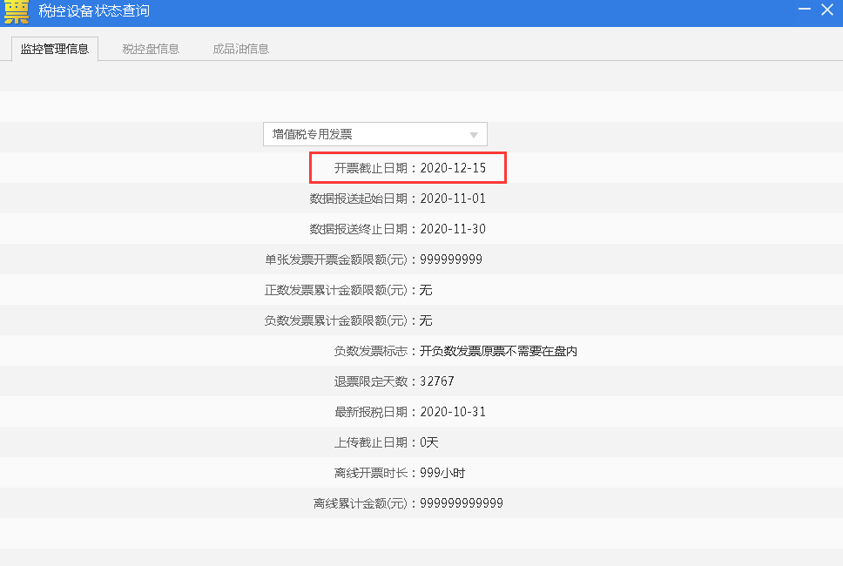Click the 票 application logo icon
This screenshot has width=843, height=566.
point(15,12)
